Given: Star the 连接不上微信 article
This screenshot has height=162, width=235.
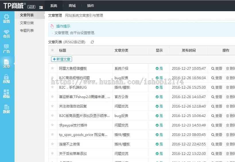Looking at the screenshot, I should (x=52, y=144).
